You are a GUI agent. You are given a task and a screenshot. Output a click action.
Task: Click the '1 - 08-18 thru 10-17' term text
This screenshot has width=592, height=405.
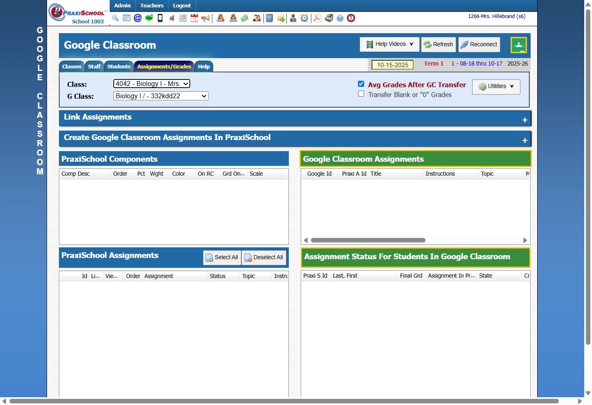(x=477, y=64)
